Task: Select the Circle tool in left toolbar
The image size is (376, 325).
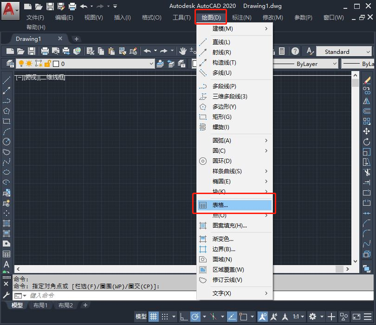Action: [6, 142]
